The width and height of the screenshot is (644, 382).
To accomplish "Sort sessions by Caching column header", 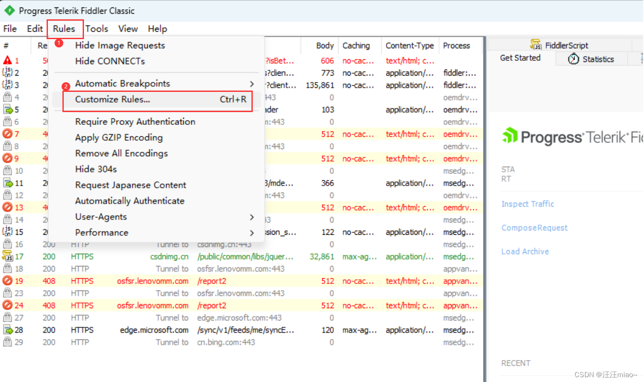I will tap(359, 45).
